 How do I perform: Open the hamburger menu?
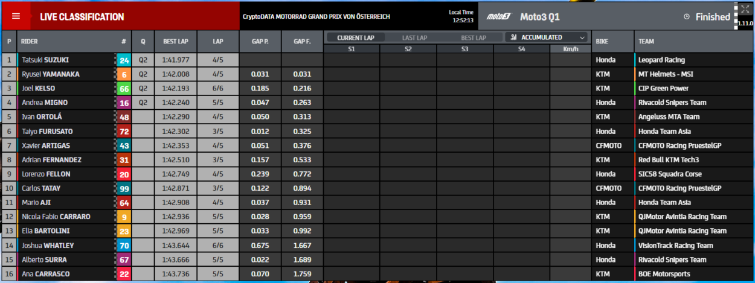click(x=16, y=17)
